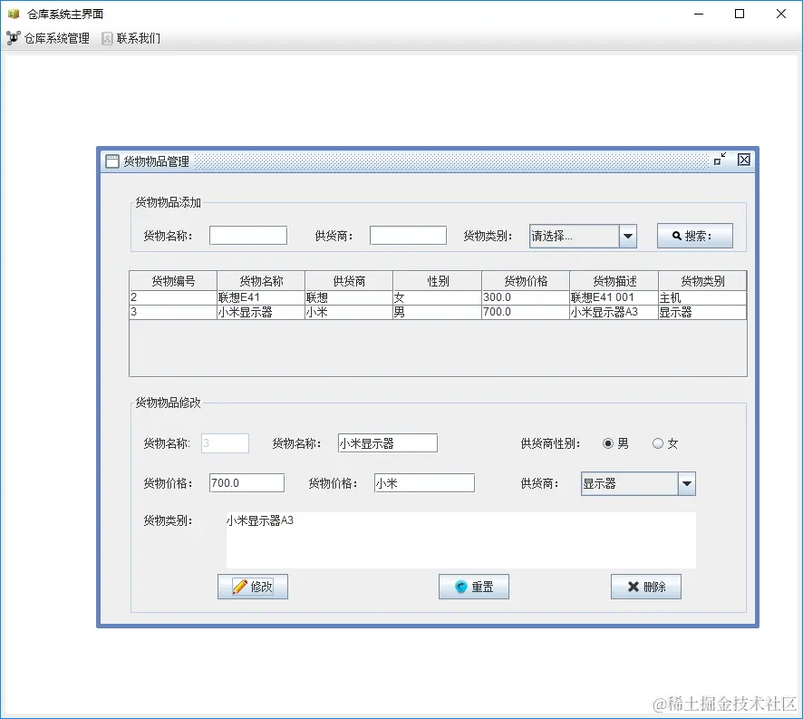
Task: Click the 显示器 category cell in table
Action: coord(702,312)
